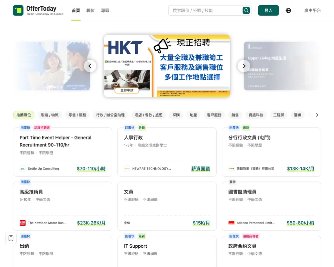Click the OfferToday green logo icon
The height and width of the screenshot is (267, 334).
coord(18,10)
